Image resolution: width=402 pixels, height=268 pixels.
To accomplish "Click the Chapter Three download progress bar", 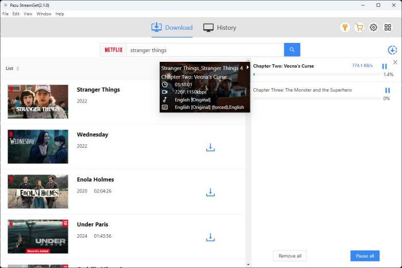I will tap(316, 98).
